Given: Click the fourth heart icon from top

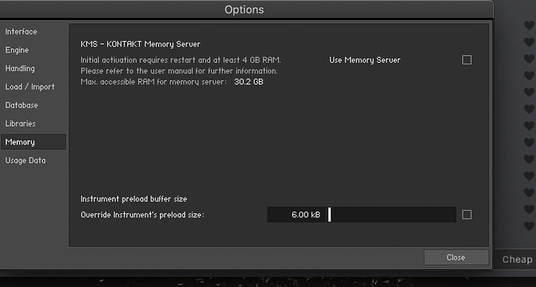Looking at the screenshot, I should 529,75.
